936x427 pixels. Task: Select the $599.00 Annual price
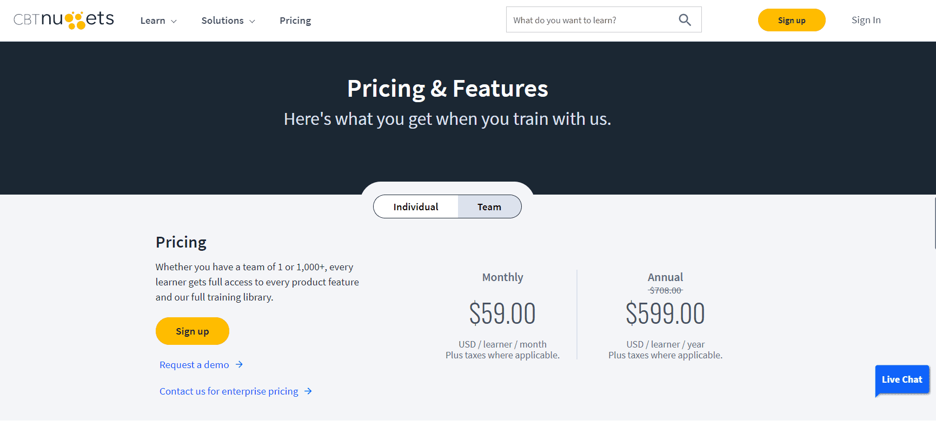(665, 313)
